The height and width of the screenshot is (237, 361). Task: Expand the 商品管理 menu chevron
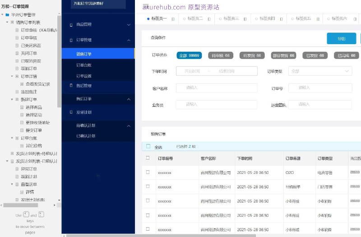pos(129,25)
